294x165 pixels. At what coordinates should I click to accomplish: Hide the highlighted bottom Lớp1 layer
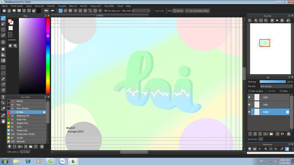click(249, 112)
